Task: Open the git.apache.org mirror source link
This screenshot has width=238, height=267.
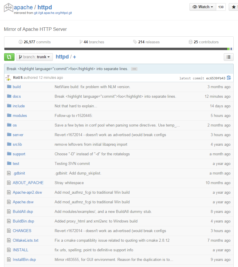Action: [x=53, y=13]
